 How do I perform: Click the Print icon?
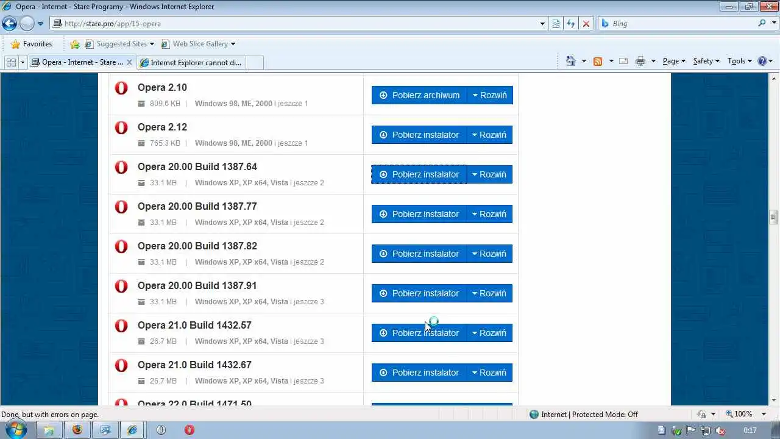coord(640,61)
